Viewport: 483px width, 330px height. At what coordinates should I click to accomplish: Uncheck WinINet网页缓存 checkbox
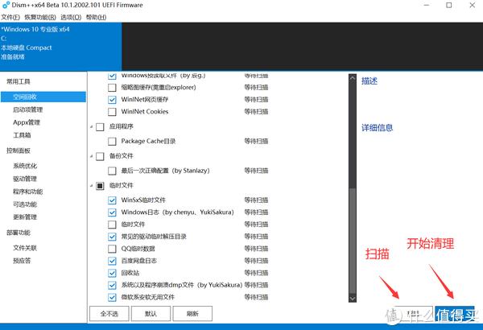tap(112, 100)
